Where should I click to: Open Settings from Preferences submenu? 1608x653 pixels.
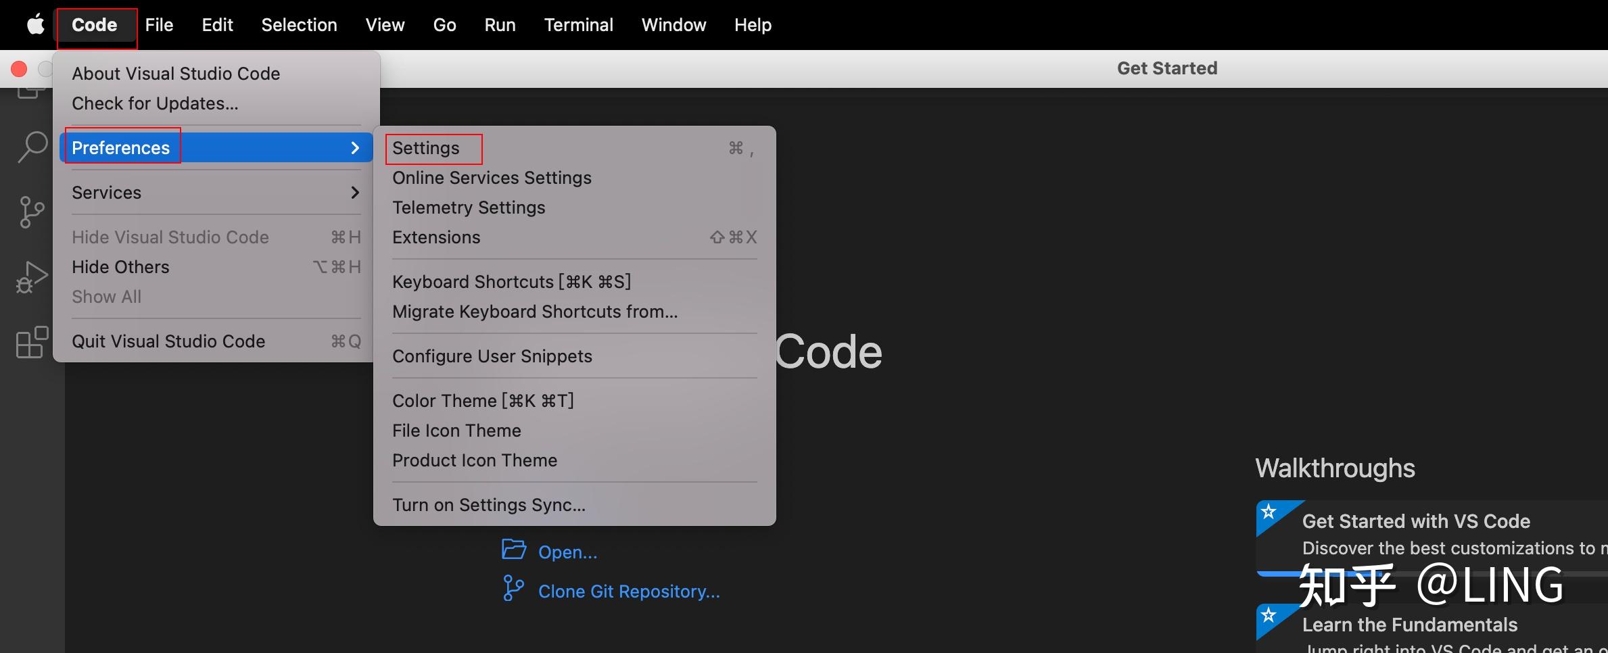[574, 148]
